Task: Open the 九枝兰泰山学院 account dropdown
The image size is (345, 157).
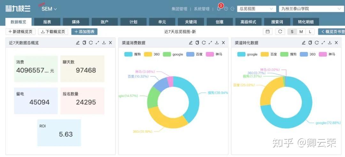Action: tap(311, 9)
